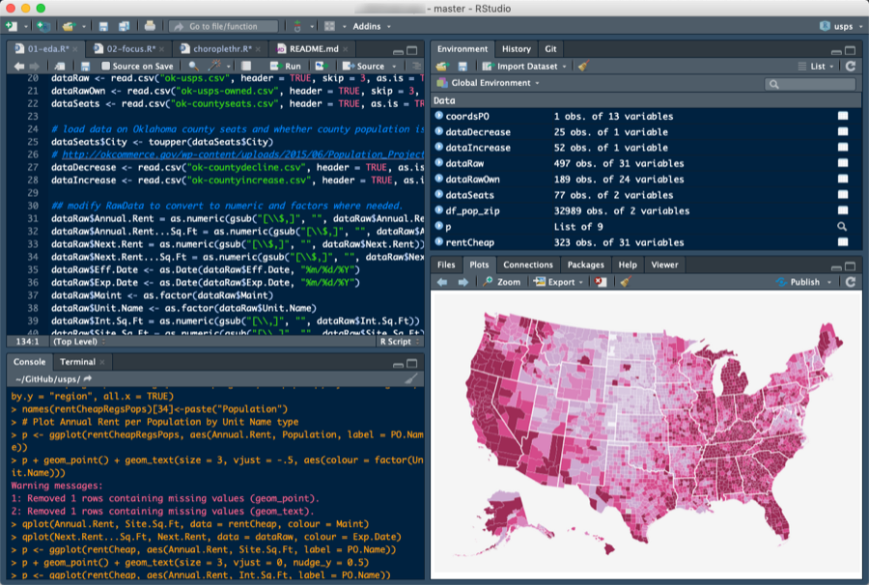The image size is (869, 585).
Task: Re-run the previous code region
Action: click(x=322, y=66)
